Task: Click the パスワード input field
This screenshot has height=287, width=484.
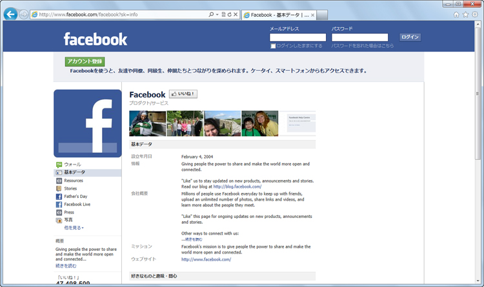Action: click(x=359, y=37)
